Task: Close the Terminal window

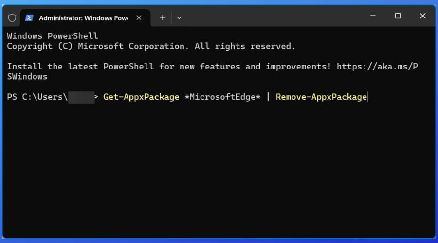Action: [x=422, y=16]
